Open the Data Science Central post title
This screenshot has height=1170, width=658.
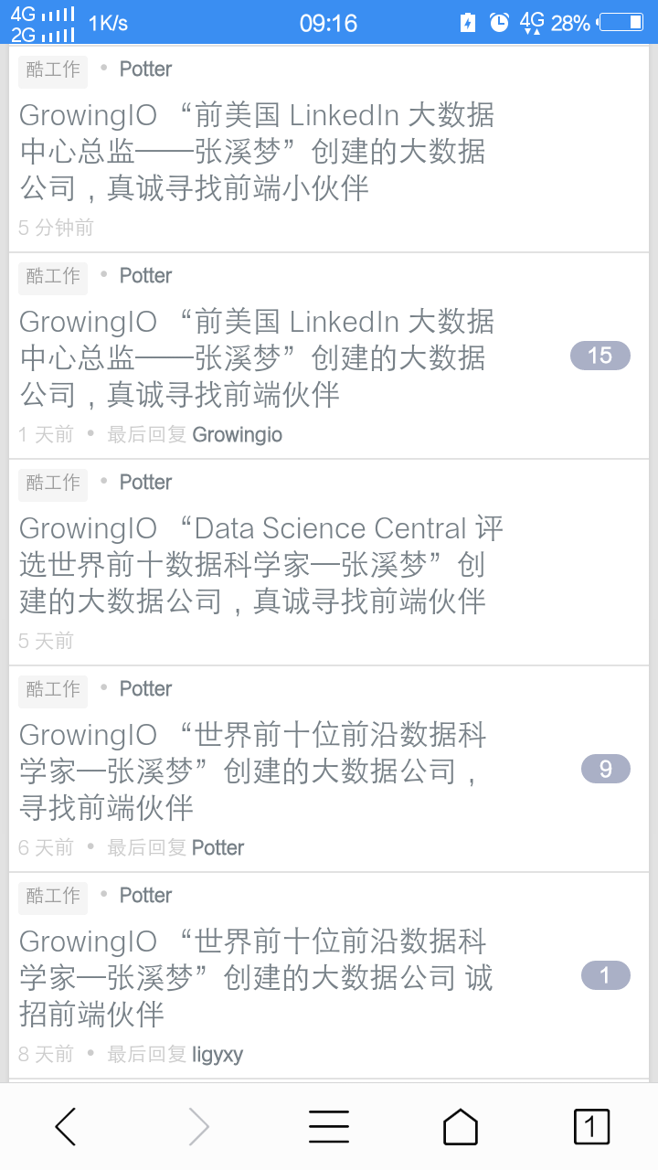click(260, 565)
